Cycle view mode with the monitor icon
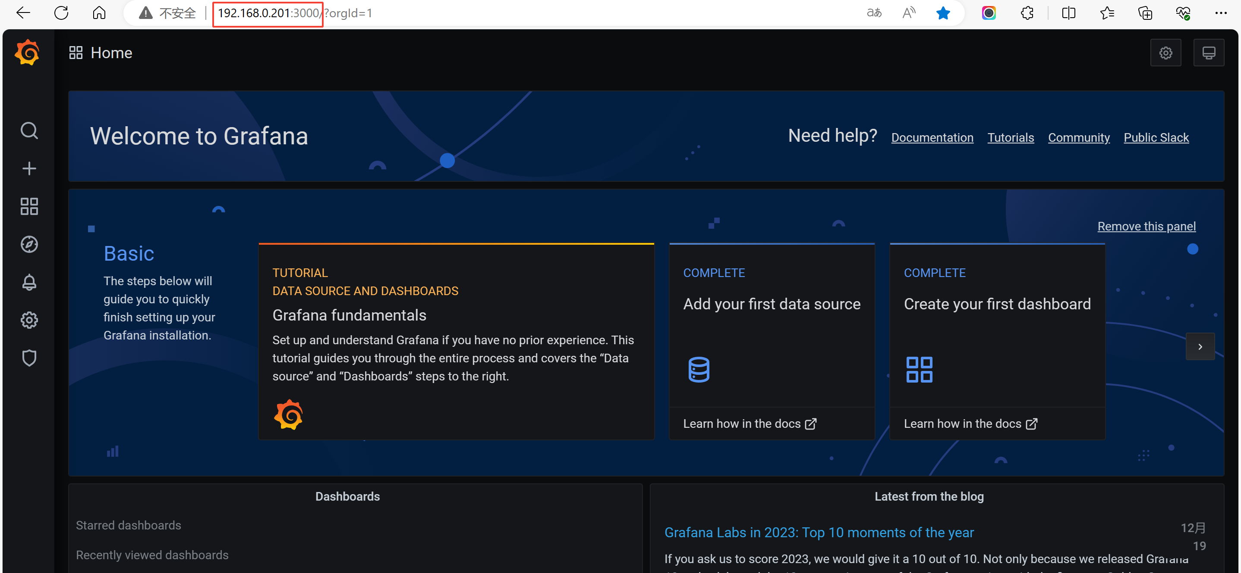 click(x=1208, y=53)
